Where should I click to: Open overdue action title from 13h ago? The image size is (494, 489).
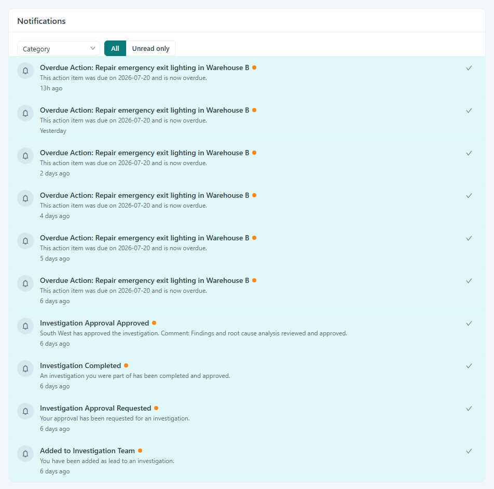pos(144,67)
